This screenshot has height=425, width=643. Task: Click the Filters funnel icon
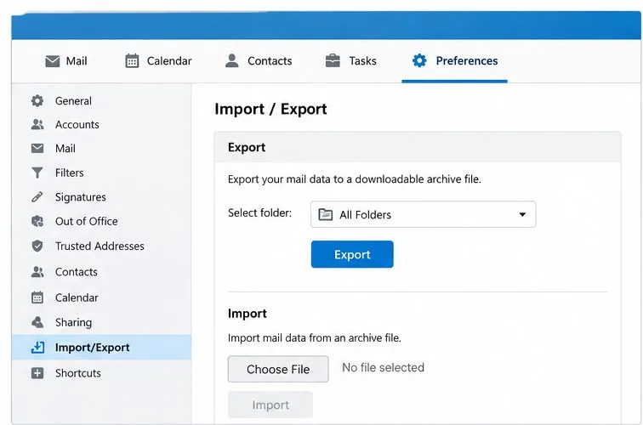[37, 173]
